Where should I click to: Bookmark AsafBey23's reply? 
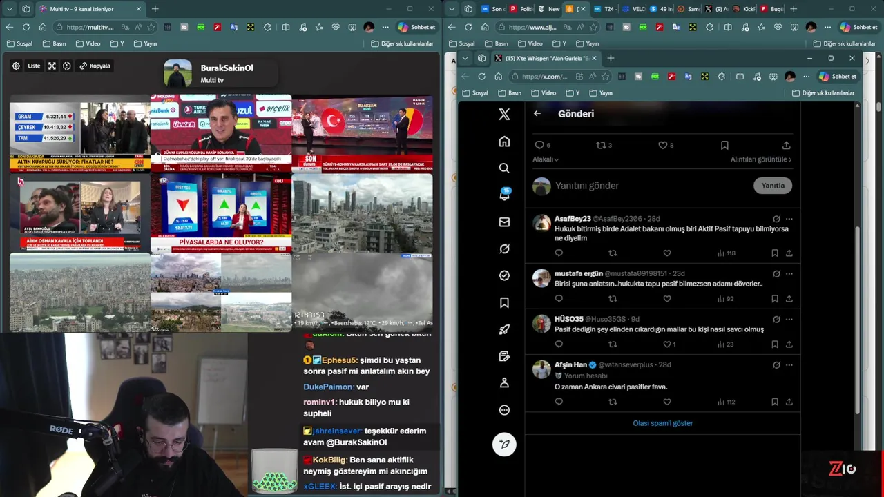775,253
